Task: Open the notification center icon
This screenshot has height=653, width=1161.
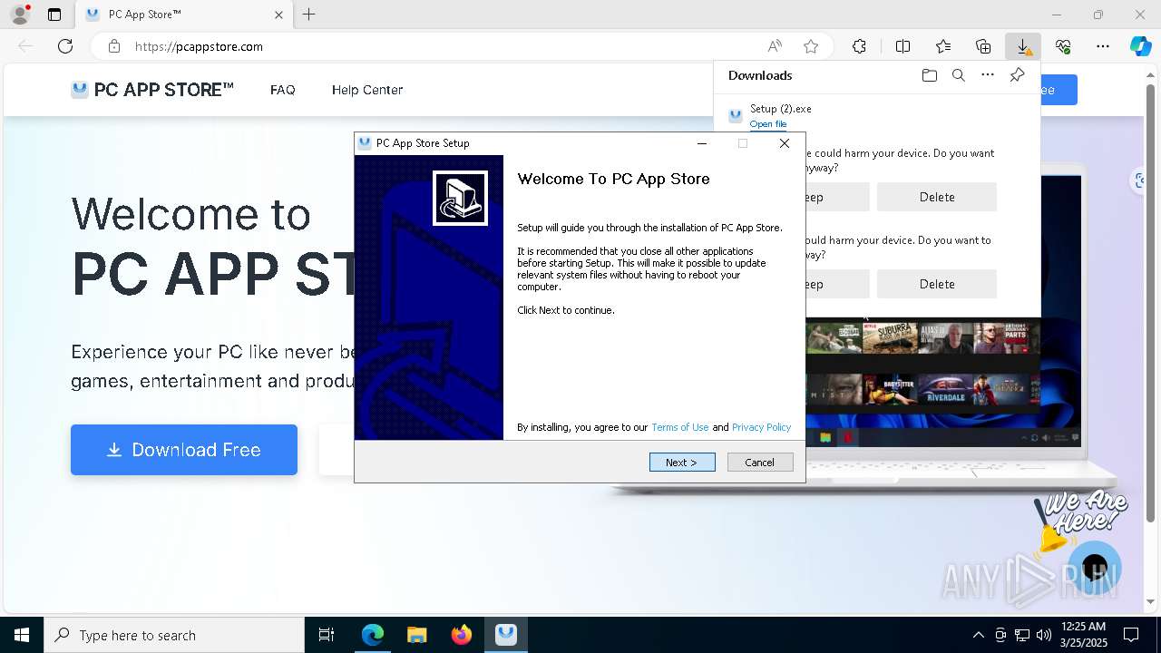Action: 1131,635
